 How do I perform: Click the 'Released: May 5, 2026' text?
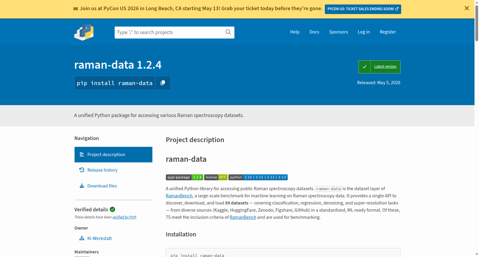pos(379,83)
